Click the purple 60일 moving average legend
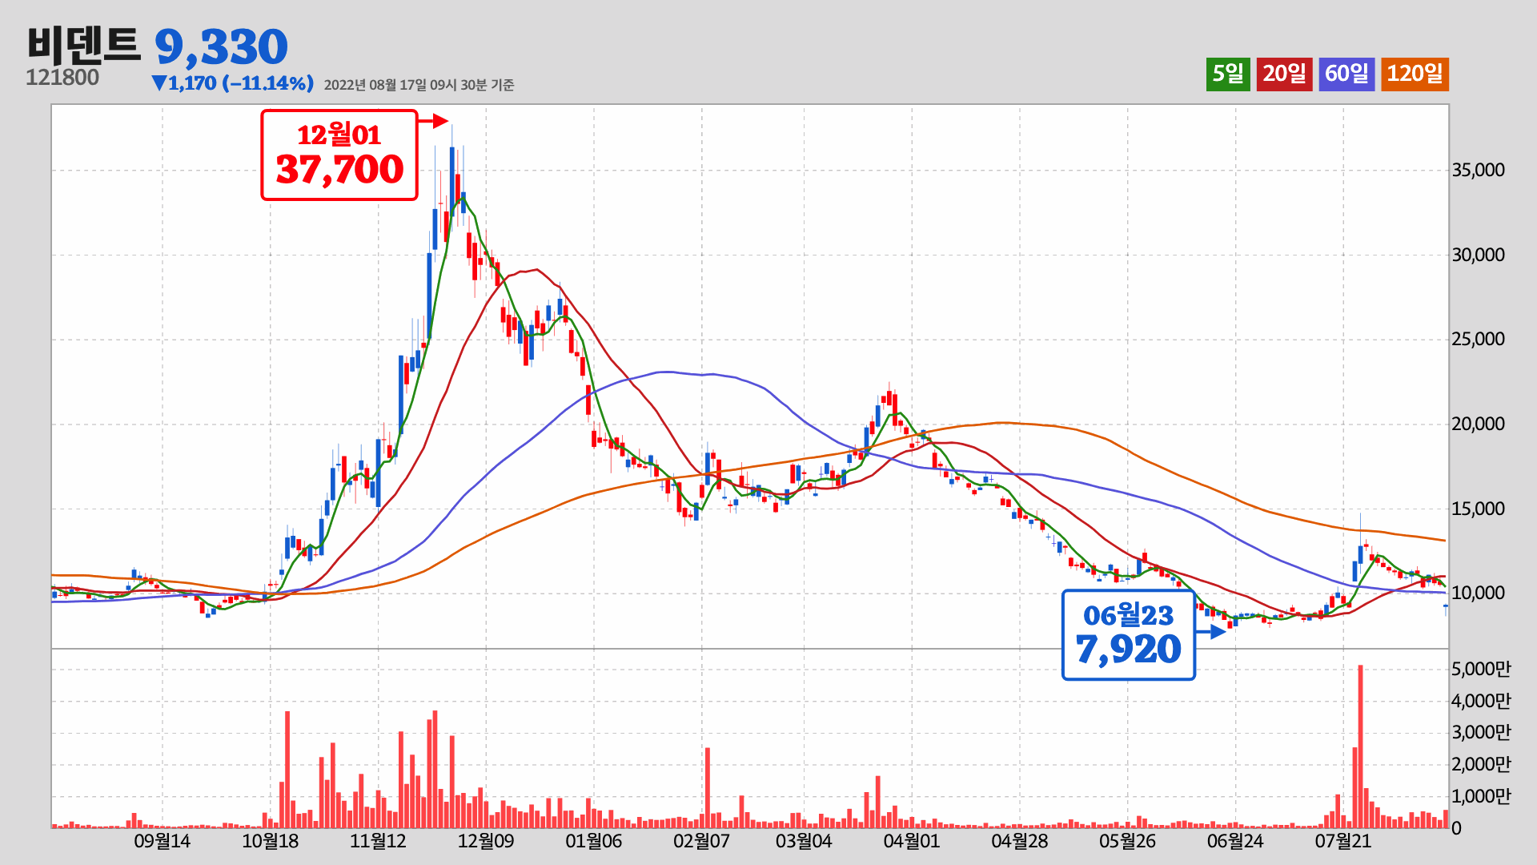 1346,74
